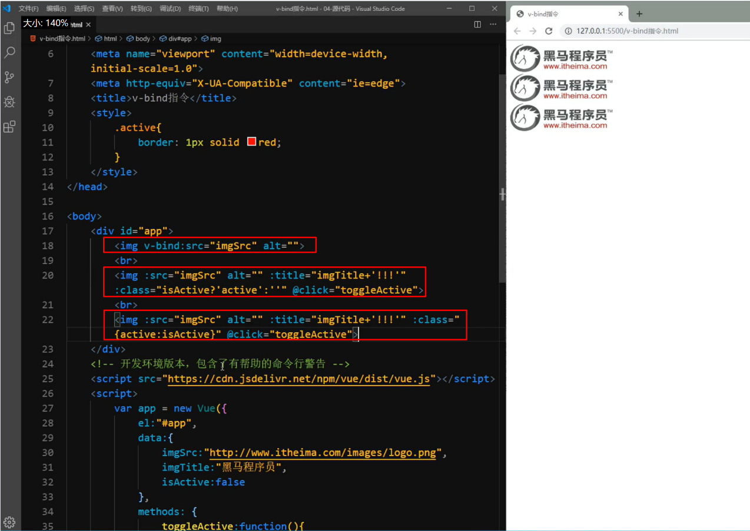Open the 终端(T) menu

tap(198, 9)
